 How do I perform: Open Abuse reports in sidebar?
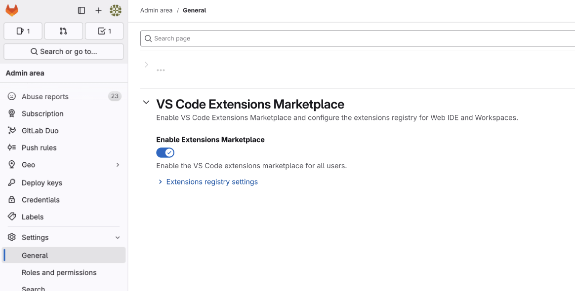click(45, 97)
